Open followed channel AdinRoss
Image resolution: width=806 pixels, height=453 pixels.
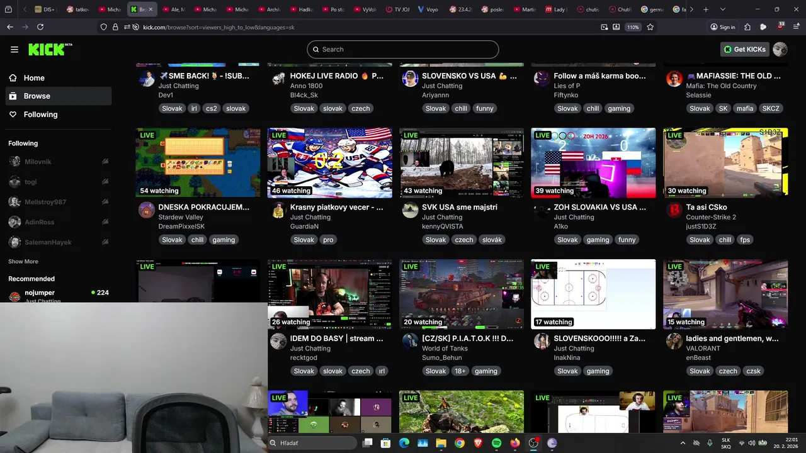point(59,222)
